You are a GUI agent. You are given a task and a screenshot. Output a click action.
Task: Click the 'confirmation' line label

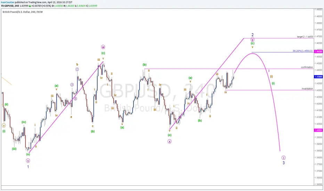point(307,67)
